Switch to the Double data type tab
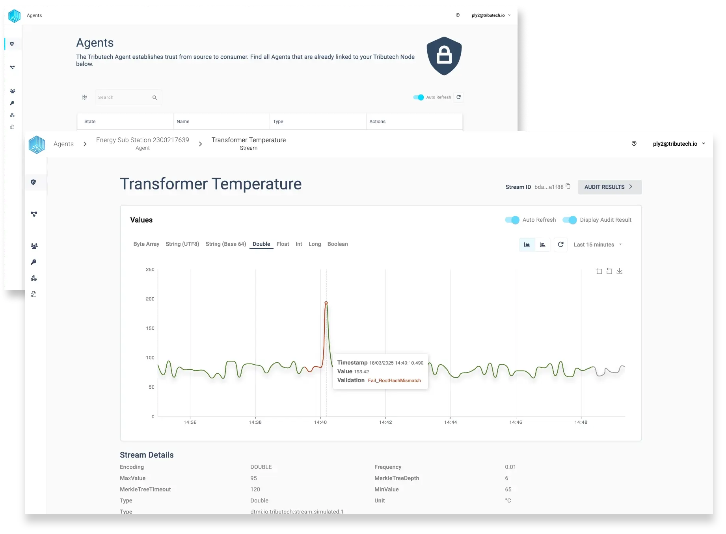The height and width of the screenshot is (534, 726). (261, 244)
